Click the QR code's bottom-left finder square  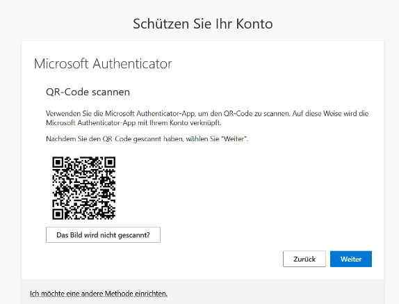pos(58,214)
